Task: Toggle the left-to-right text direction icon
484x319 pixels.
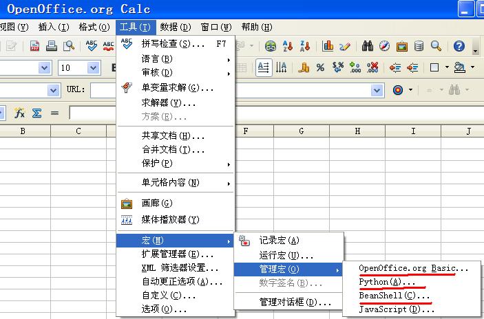Action: [x=264, y=67]
